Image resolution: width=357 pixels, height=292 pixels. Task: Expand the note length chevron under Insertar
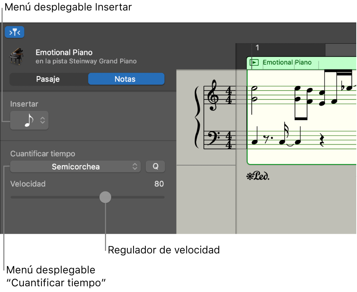(x=42, y=120)
